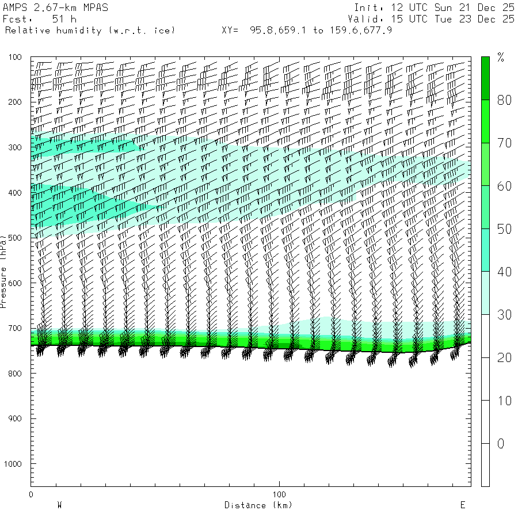Click the 100 tick label on distance axis
The image size is (518, 518).
[x=279, y=495]
